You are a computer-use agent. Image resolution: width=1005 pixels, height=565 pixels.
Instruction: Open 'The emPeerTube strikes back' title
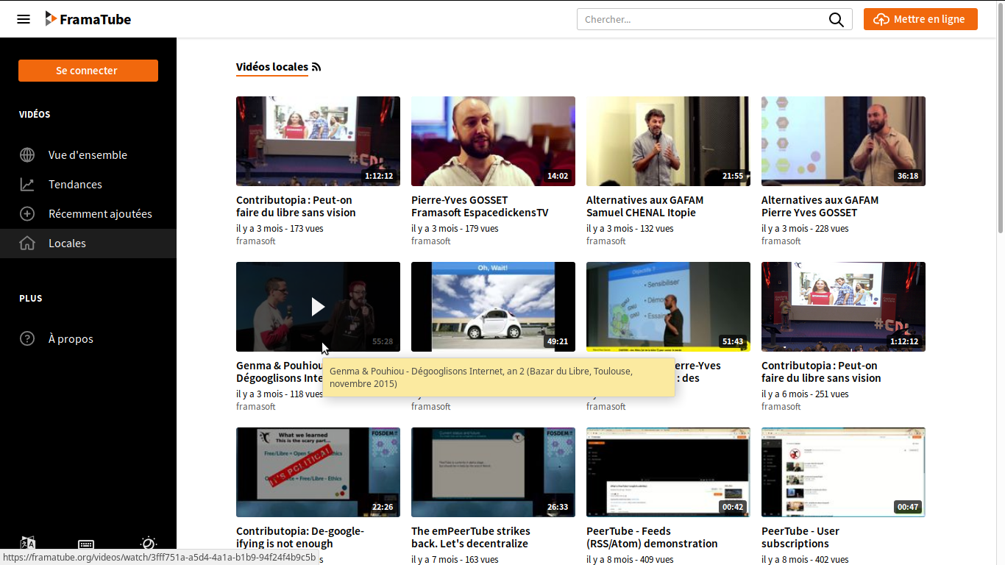tap(471, 537)
